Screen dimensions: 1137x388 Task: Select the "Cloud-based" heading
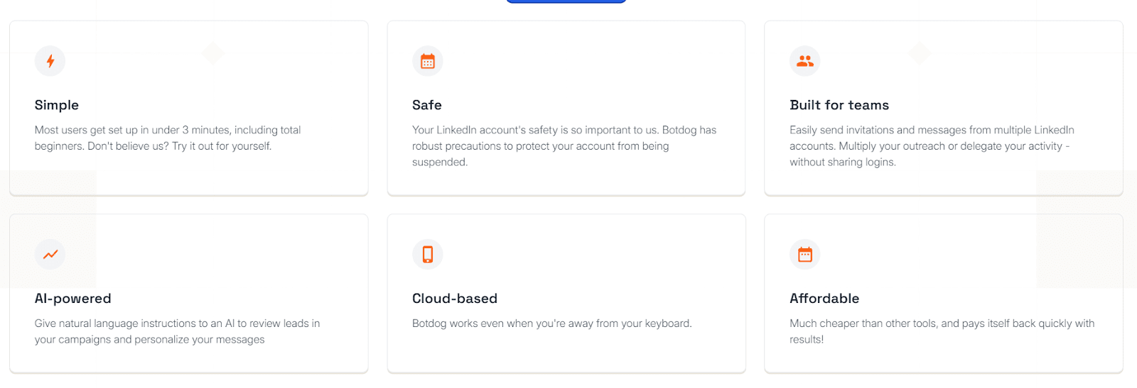point(455,299)
